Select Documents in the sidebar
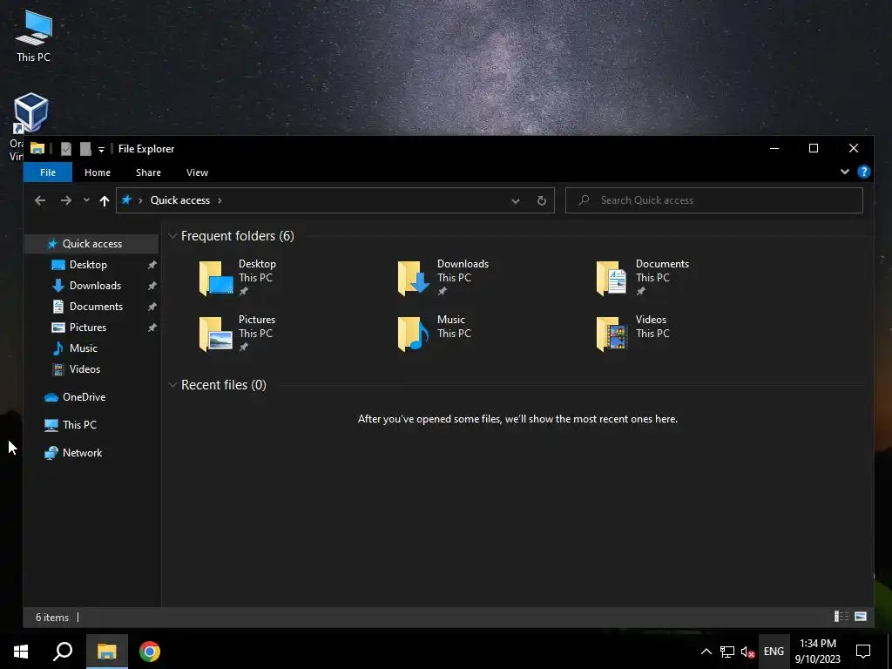The width and height of the screenshot is (892, 669). (96, 307)
